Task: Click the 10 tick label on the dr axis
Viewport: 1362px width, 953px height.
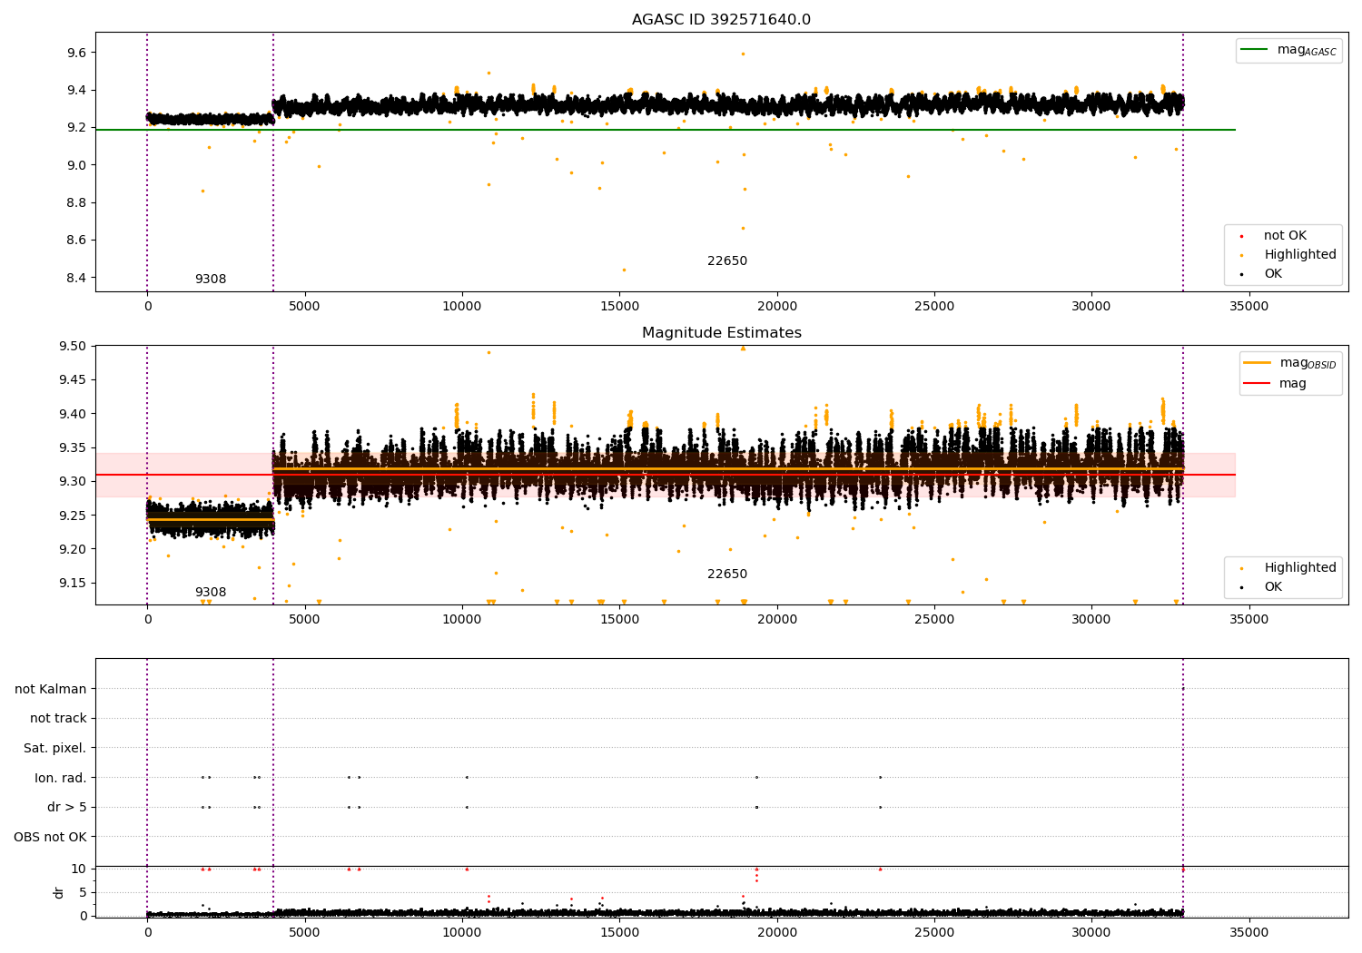Action: coord(79,869)
